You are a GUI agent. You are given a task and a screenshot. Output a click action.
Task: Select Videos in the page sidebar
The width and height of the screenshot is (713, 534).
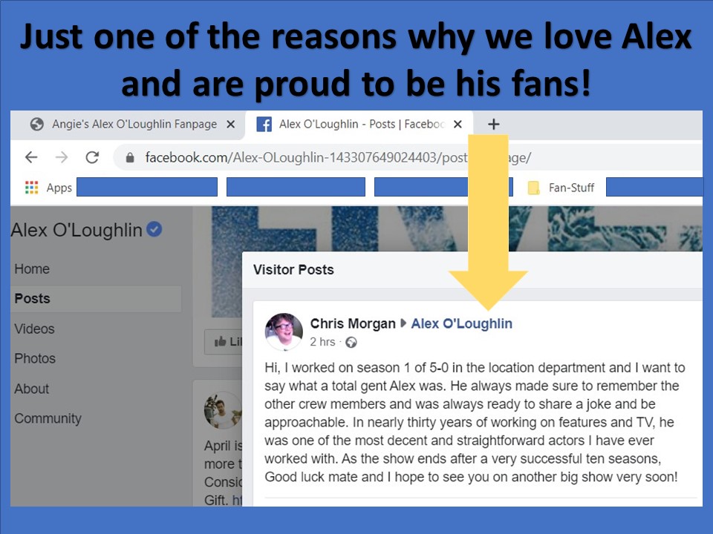point(34,329)
